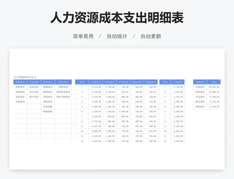The image size is (234, 179).
Task: Select the 开发成本 header above 岗前培训
Action: (x=34, y=82)
